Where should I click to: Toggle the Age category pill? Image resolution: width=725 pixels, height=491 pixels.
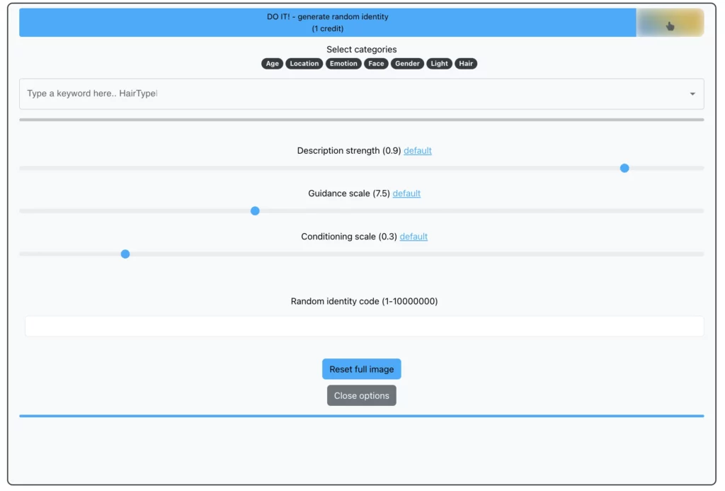click(272, 63)
